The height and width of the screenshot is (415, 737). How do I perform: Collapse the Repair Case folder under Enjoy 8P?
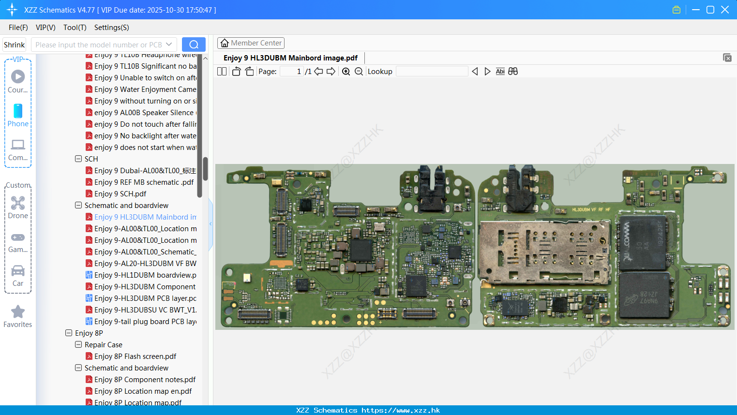pyautogui.click(x=78, y=344)
